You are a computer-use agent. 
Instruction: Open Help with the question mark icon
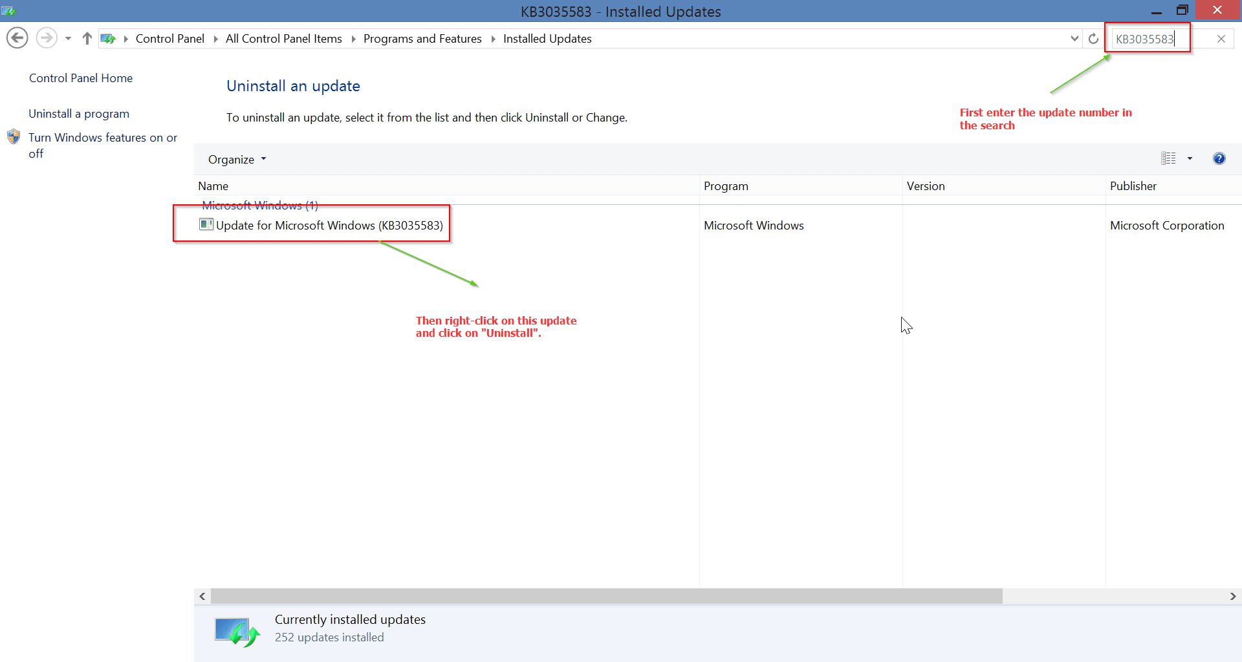1219,158
